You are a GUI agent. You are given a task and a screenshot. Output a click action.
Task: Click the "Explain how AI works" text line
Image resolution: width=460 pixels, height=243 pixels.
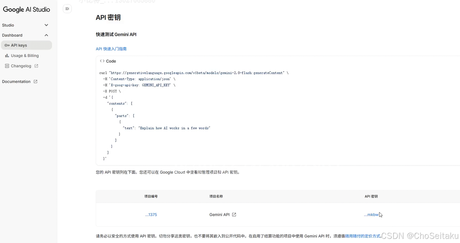click(x=166, y=128)
